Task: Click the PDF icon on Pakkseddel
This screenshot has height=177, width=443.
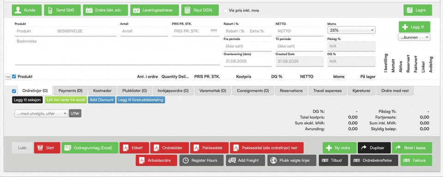Action: coord(197,148)
